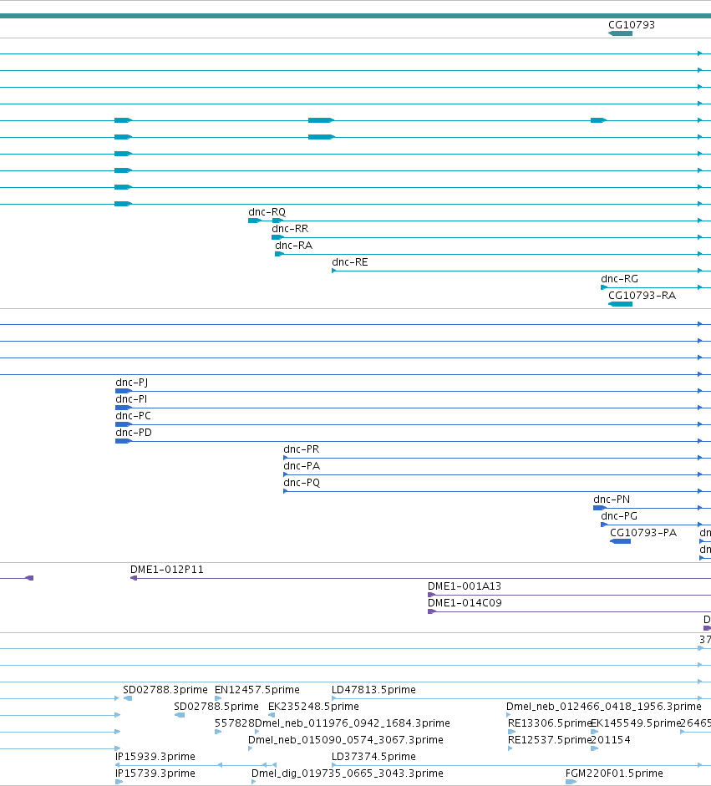Select the RE12537.5prime EST label

550,740
